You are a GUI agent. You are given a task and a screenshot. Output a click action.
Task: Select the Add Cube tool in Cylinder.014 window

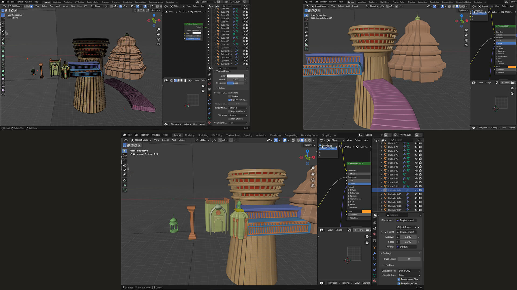(x=125, y=190)
